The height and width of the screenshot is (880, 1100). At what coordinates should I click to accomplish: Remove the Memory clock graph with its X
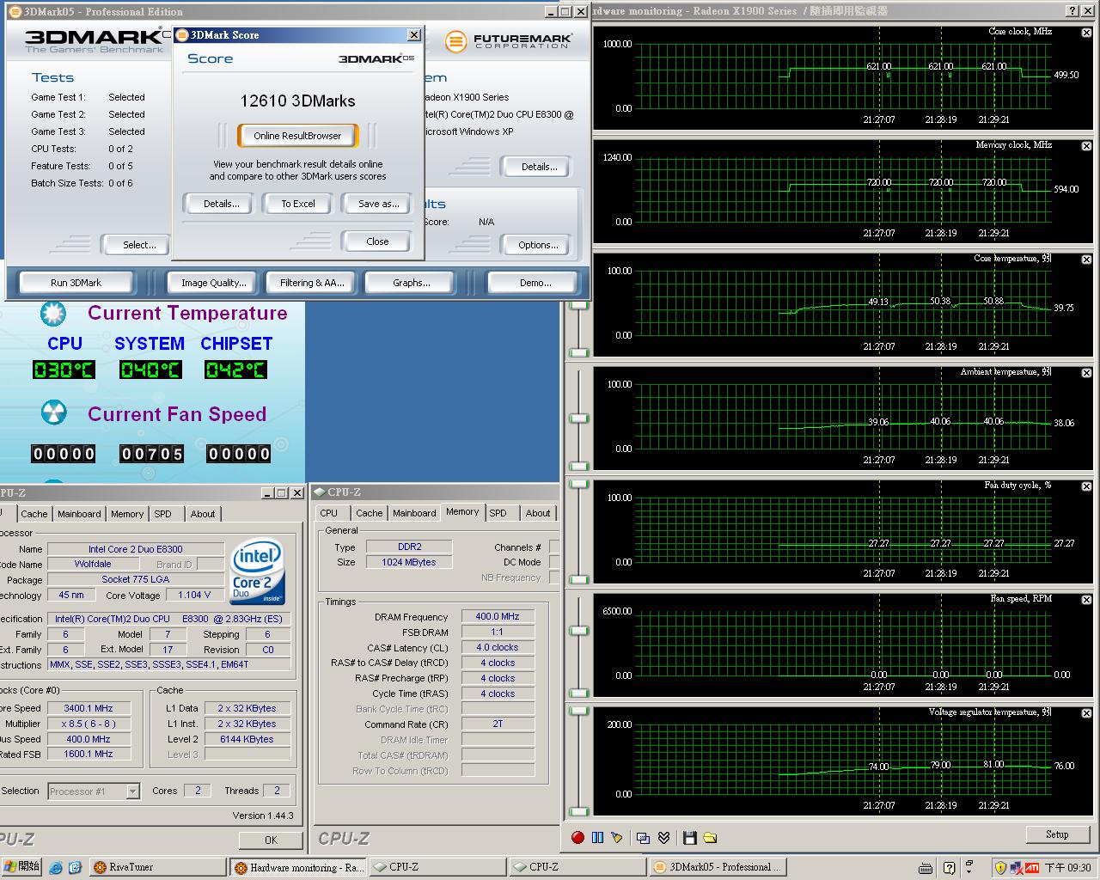[1086, 146]
